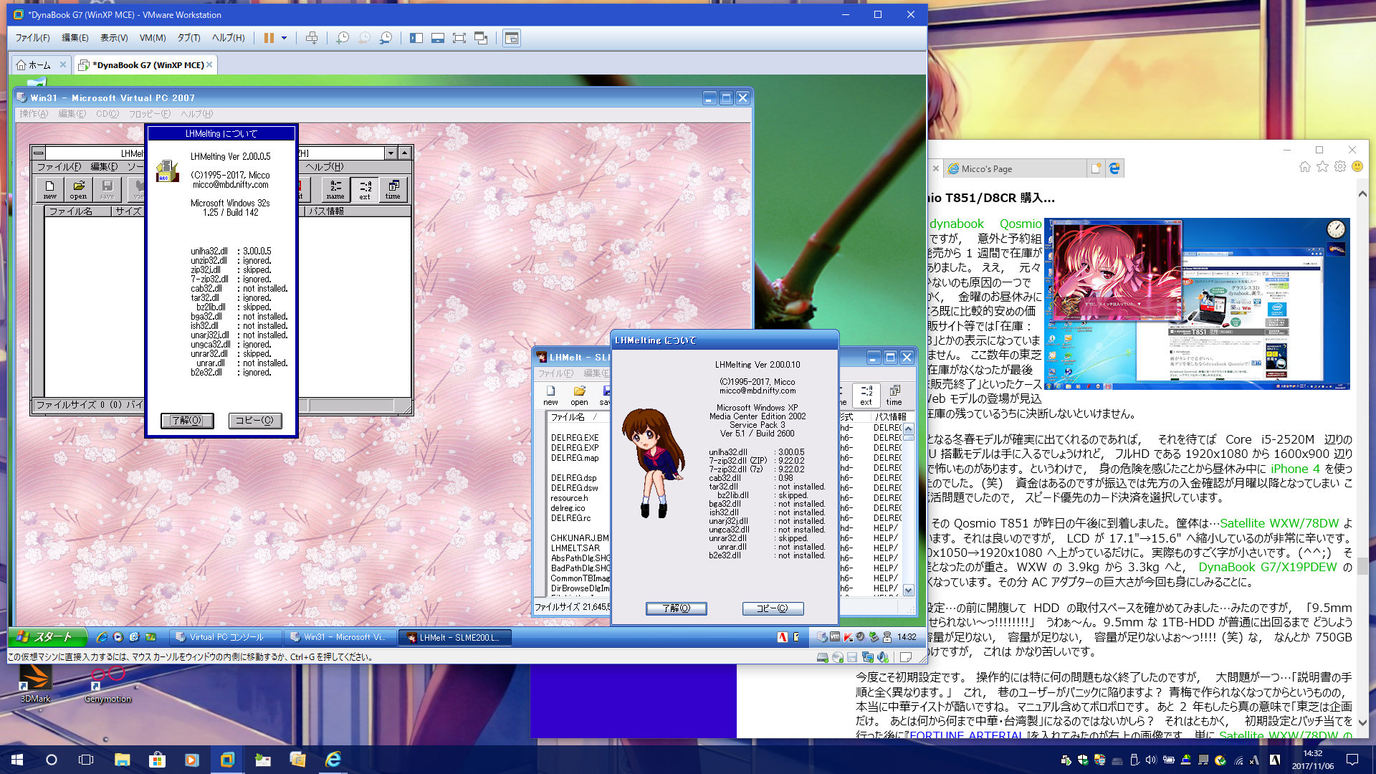Image resolution: width=1376 pixels, height=774 pixels.
Task: Open the 3DMark desktop shortcut
Action: click(x=35, y=684)
